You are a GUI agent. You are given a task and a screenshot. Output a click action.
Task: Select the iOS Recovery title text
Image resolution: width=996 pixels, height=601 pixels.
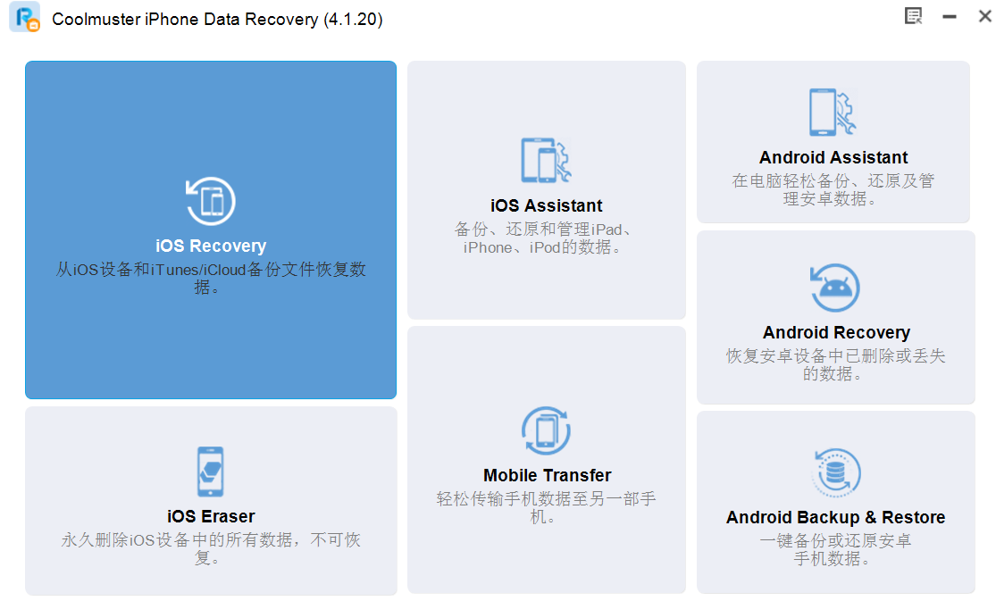point(211,246)
